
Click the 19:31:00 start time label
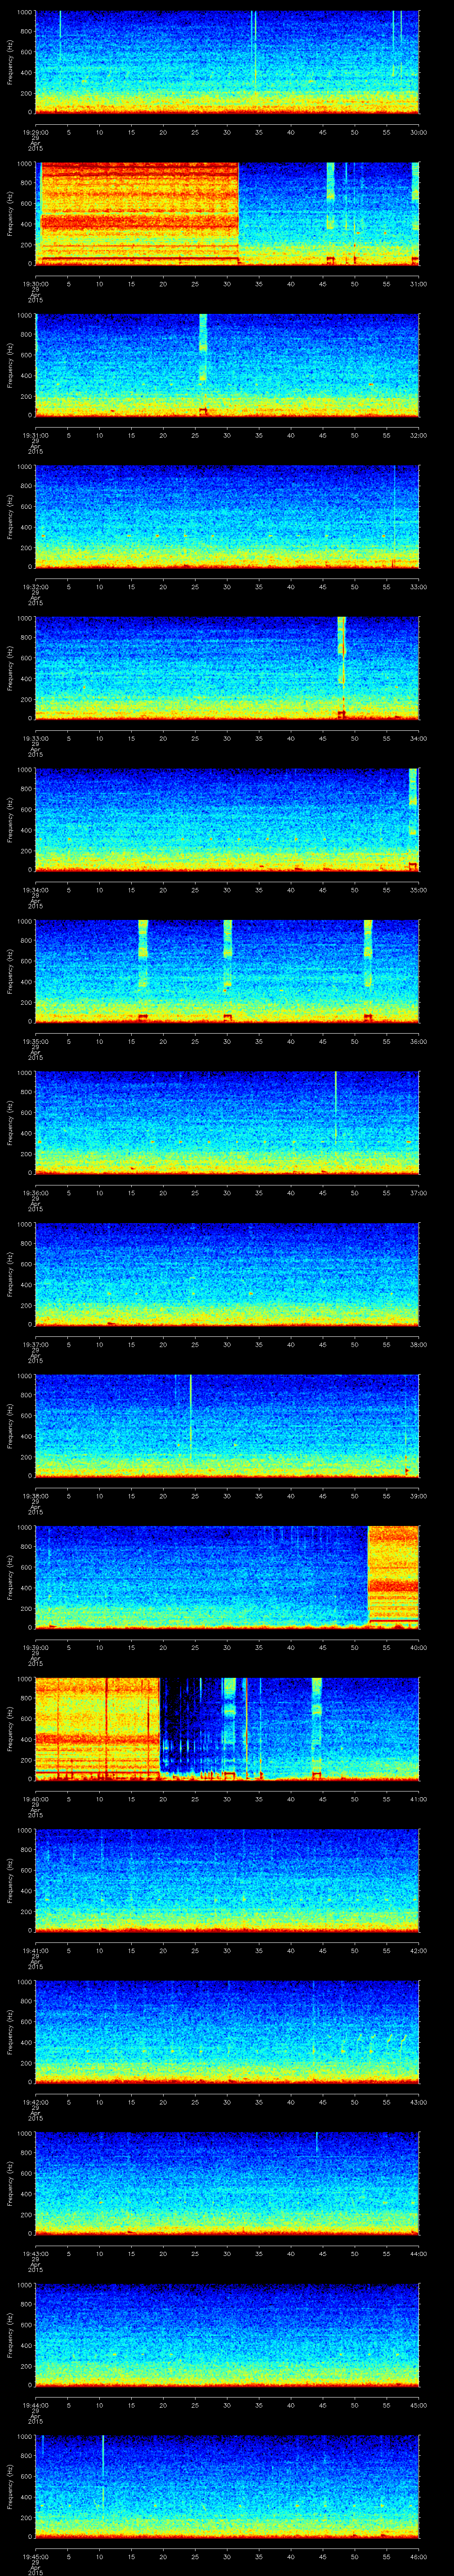pos(35,435)
